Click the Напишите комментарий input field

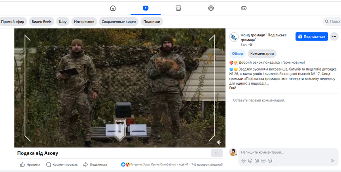click(285, 152)
